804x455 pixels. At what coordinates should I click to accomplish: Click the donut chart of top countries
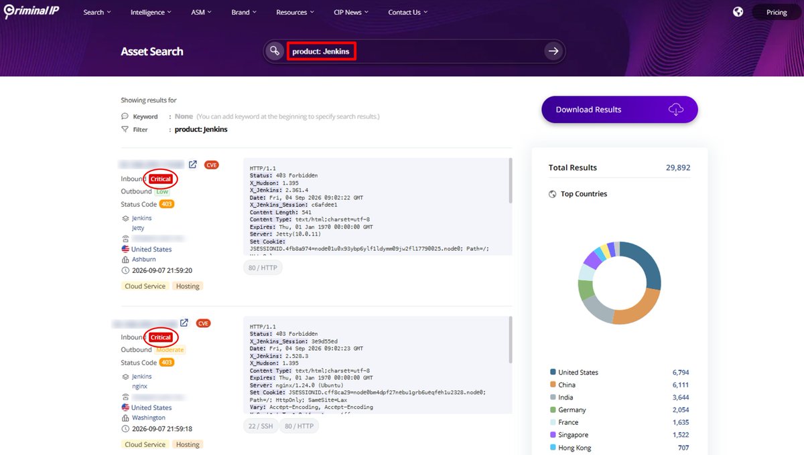tap(619, 283)
